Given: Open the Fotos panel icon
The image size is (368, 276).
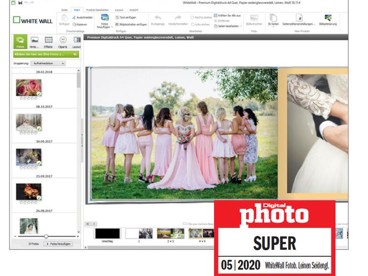Looking at the screenshot, I should 20,42.
